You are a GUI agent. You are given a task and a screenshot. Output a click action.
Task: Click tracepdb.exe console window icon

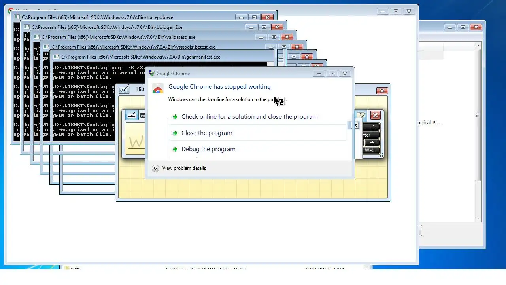coord(17,17)
